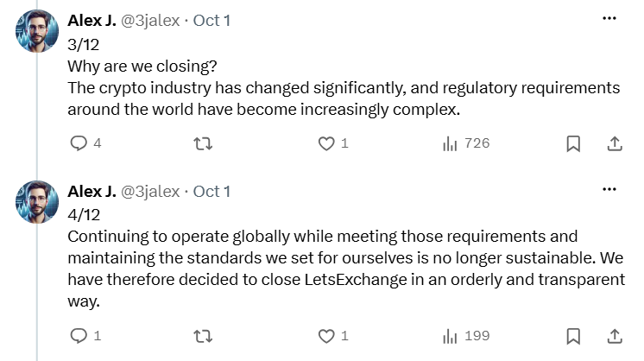Open Alex J. avatar on first tweet
The width and height of the screenshot is (644, 361).
37,31
